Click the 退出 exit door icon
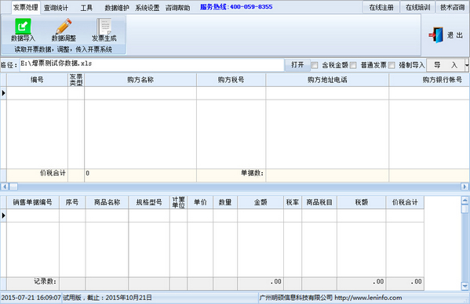470x304 pixels. point(436,35)
